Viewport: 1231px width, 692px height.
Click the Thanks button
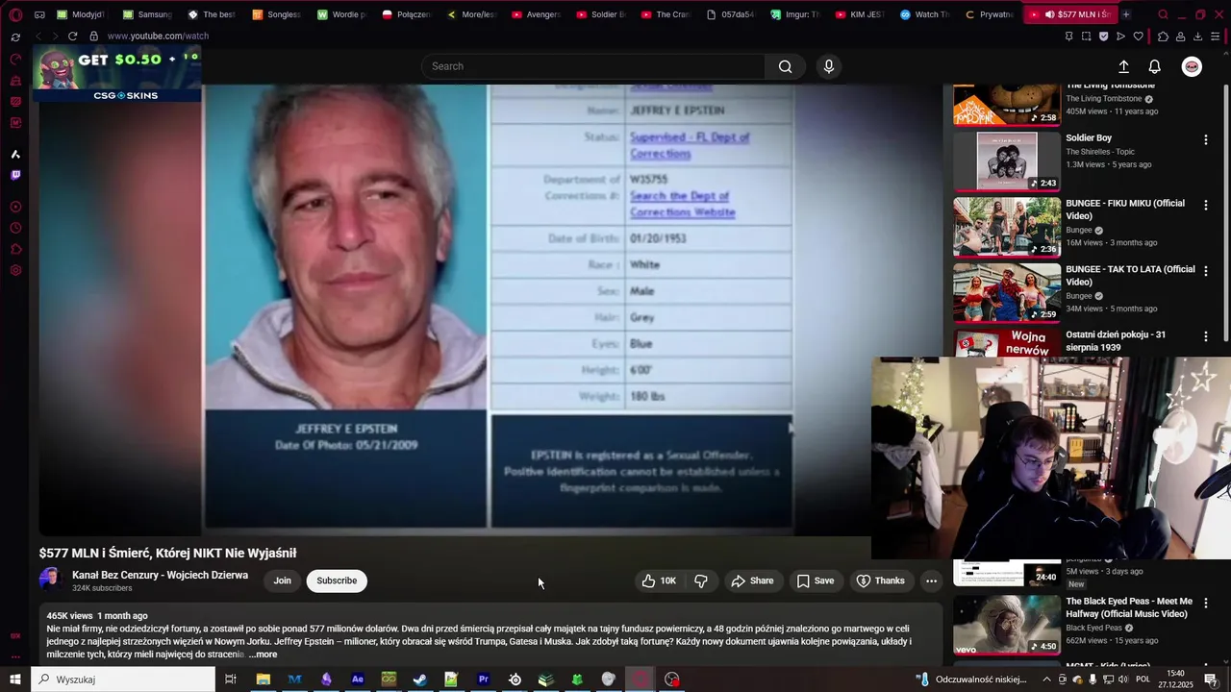tap(881, 581)
